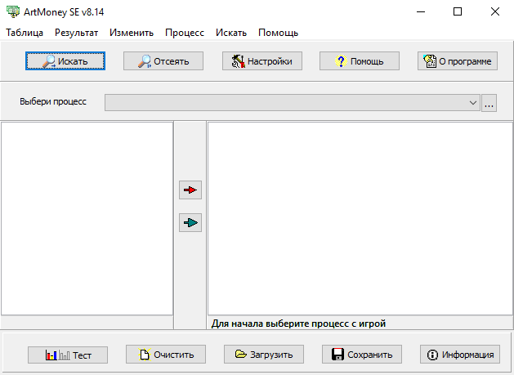Click inside the right address table pane

pos(360,218)
